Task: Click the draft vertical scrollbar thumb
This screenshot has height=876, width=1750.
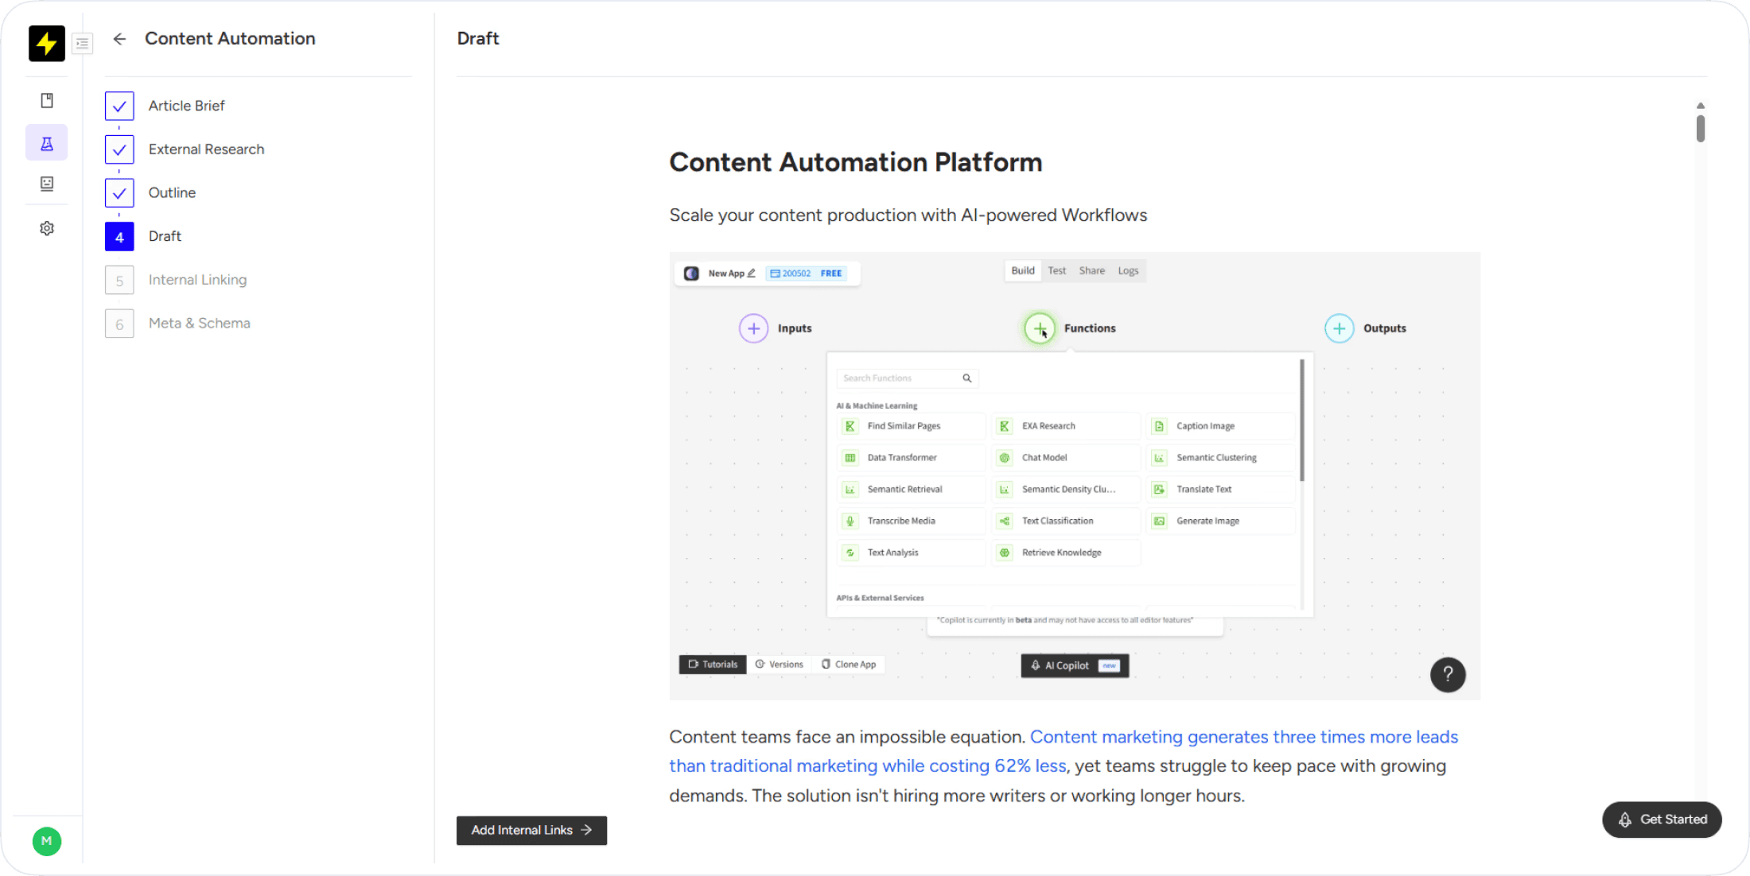Action: coord(1700,129)
